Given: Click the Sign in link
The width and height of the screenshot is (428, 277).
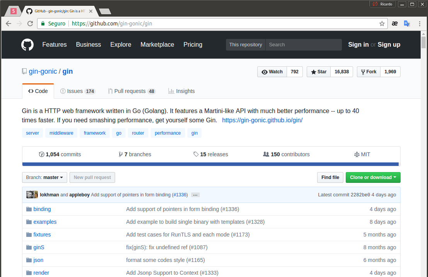Looking at the screenshot, I should (x=358, y=44).
